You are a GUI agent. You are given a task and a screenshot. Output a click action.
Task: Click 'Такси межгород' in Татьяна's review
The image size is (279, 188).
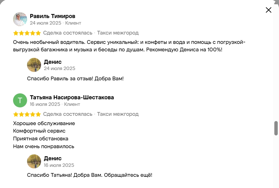[118, 114]
